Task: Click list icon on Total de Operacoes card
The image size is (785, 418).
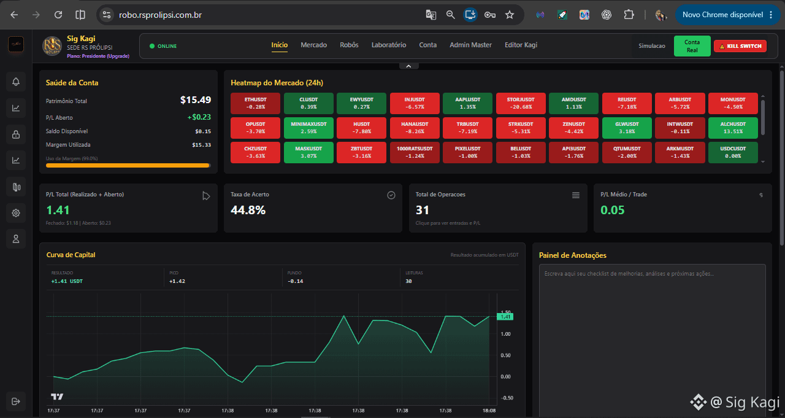Action: pyautogui.click(x=576, y=195)
